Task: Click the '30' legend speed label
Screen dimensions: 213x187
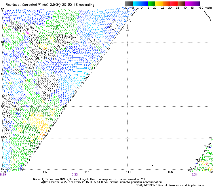Action: tap(170, 8)
